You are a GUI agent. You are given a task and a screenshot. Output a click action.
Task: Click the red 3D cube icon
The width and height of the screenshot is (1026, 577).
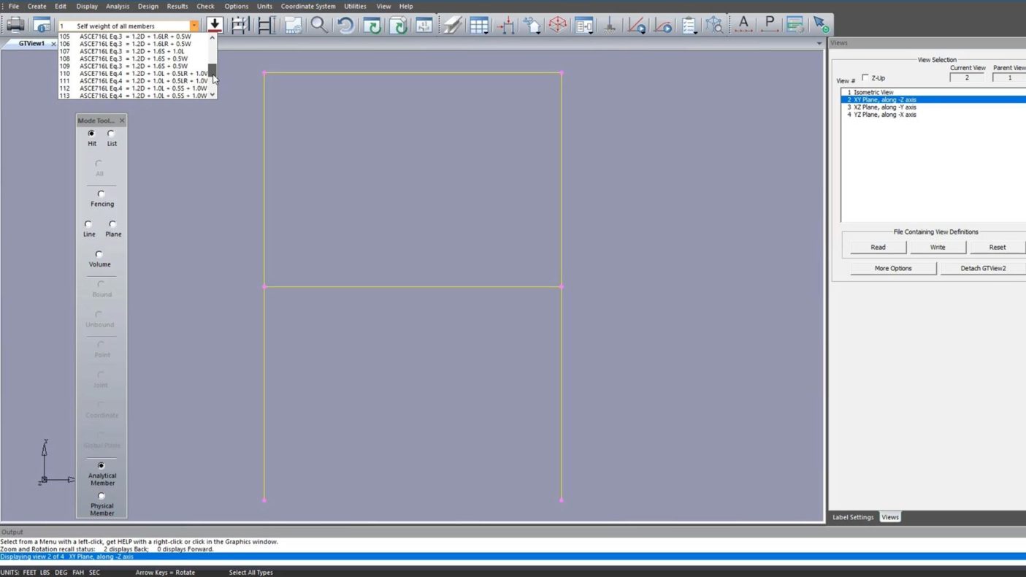click(558, 26)
